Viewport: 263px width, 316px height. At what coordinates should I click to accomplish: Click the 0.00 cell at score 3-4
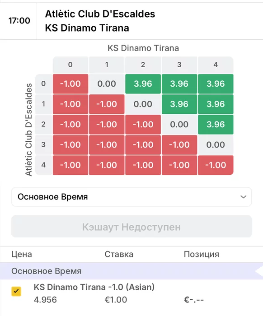pyautogui.click(x=216, y=145)
